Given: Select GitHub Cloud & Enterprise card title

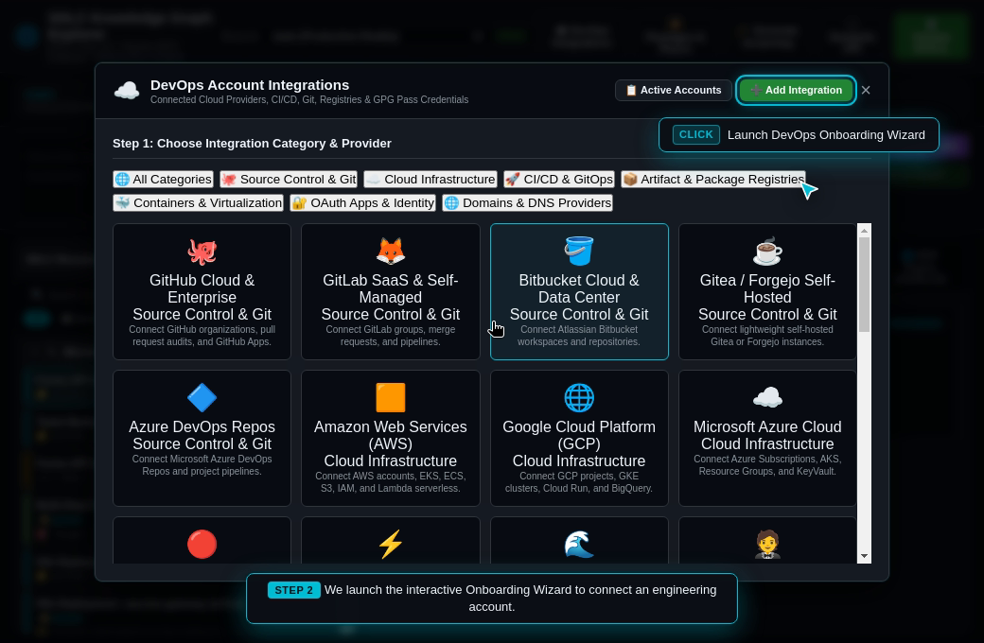Looking at the screenshot, I should pos(202,288).
